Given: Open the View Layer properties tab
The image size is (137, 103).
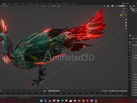Looking at the screenshot, I should pos(130,47).
